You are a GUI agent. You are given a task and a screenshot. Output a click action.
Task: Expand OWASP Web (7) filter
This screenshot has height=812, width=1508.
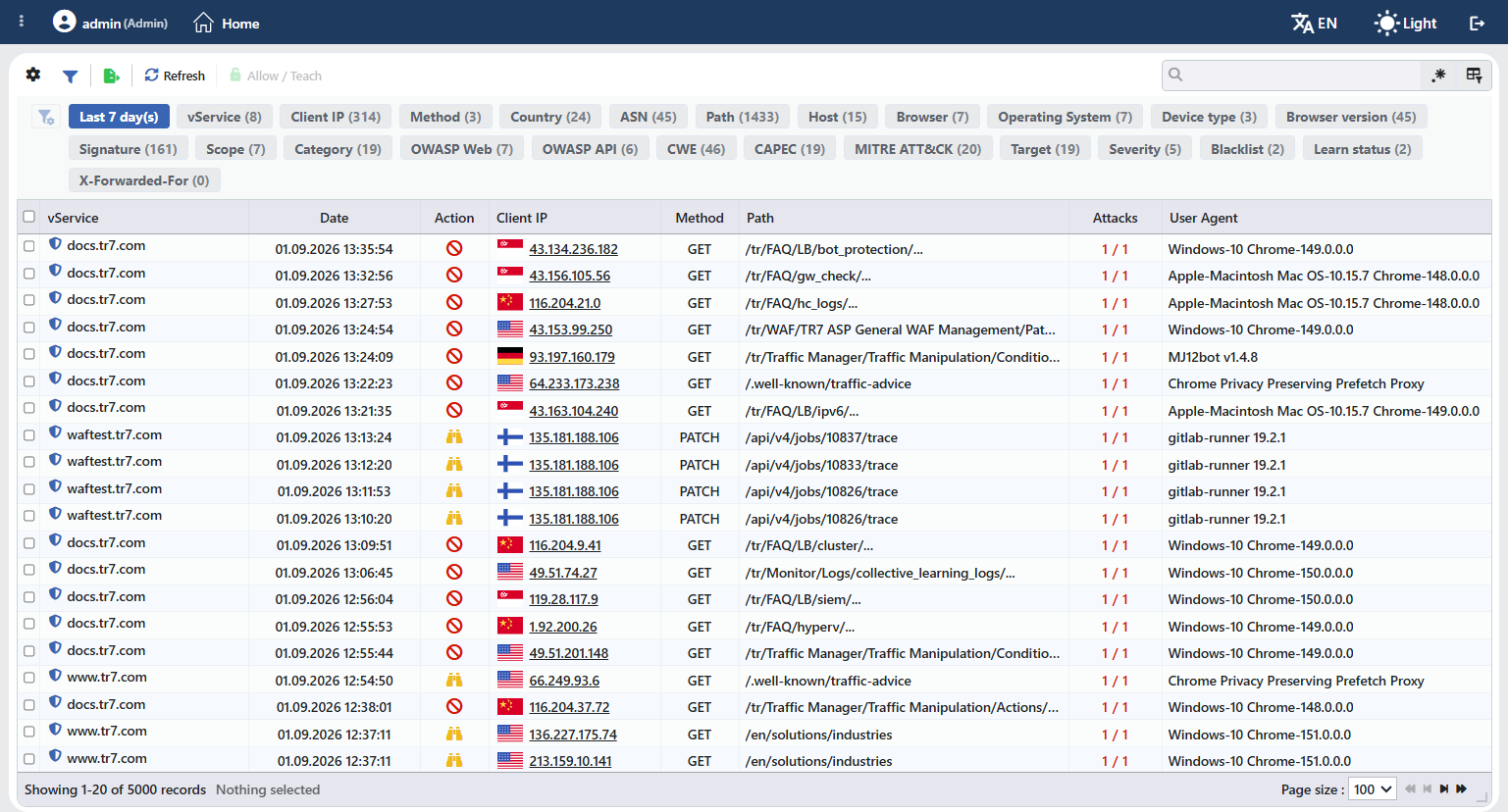(x=462, y=149)
